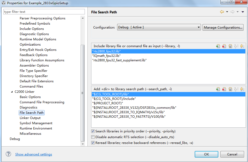
Task: Collapse the C2000 Linker tree node
Action: tap(12, 92)
